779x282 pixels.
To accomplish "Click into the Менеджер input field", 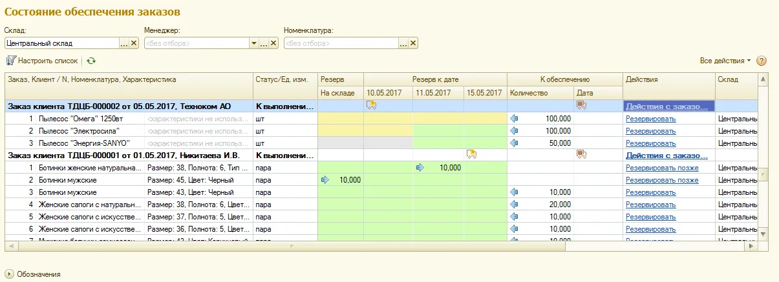I will click(196, 43).
